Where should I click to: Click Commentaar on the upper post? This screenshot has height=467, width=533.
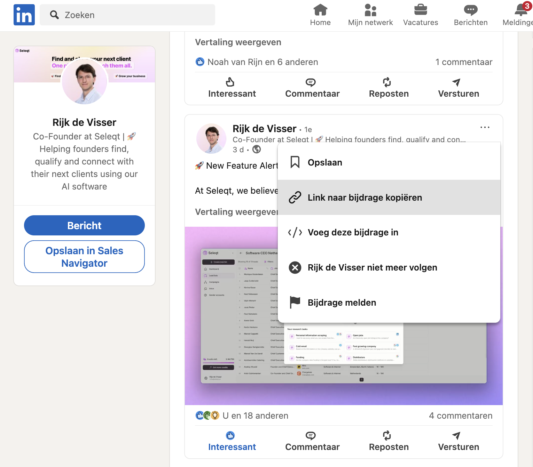click(x=312, y=88)
